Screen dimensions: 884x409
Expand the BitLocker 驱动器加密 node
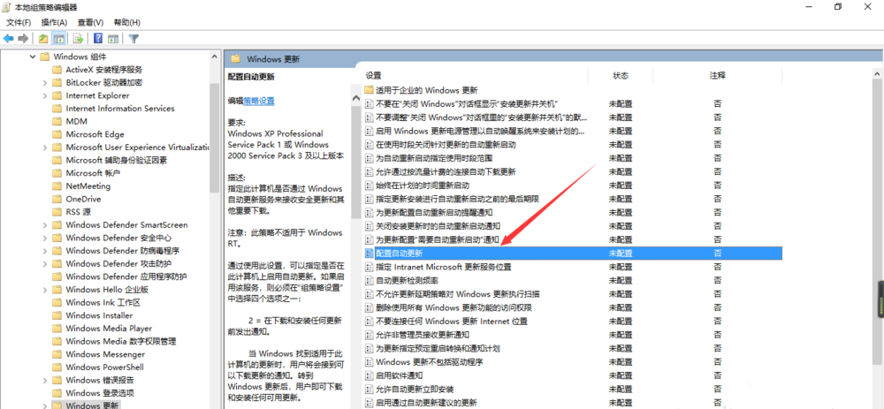(44, 82)
